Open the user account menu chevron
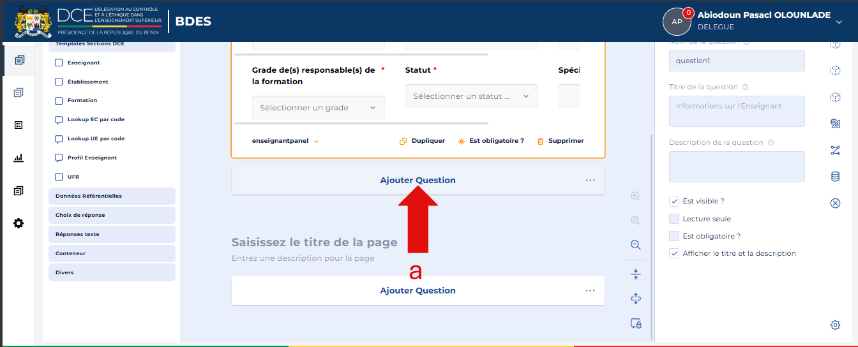Image resolution: width=858 pixels, height=347 pixels. point(839,22)
